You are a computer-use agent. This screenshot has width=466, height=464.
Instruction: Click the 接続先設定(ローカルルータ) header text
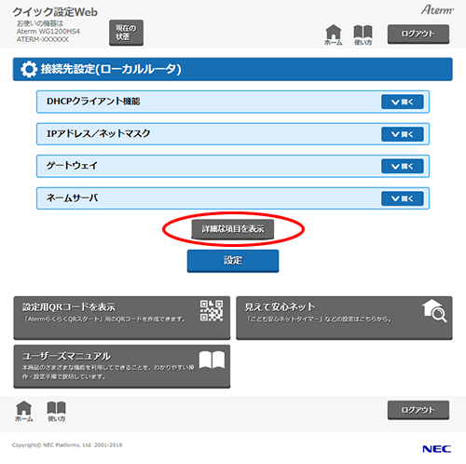(x=111, y=69)
